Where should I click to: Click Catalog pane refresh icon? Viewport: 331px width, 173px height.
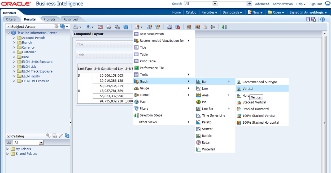coord(67,136)
